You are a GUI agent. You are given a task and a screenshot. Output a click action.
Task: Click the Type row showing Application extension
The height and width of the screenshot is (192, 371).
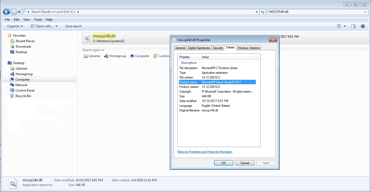217,73
